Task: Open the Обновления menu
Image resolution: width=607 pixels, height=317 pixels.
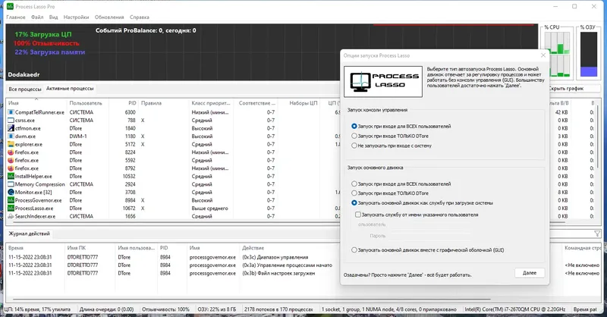Action: (x=109, y=17)
